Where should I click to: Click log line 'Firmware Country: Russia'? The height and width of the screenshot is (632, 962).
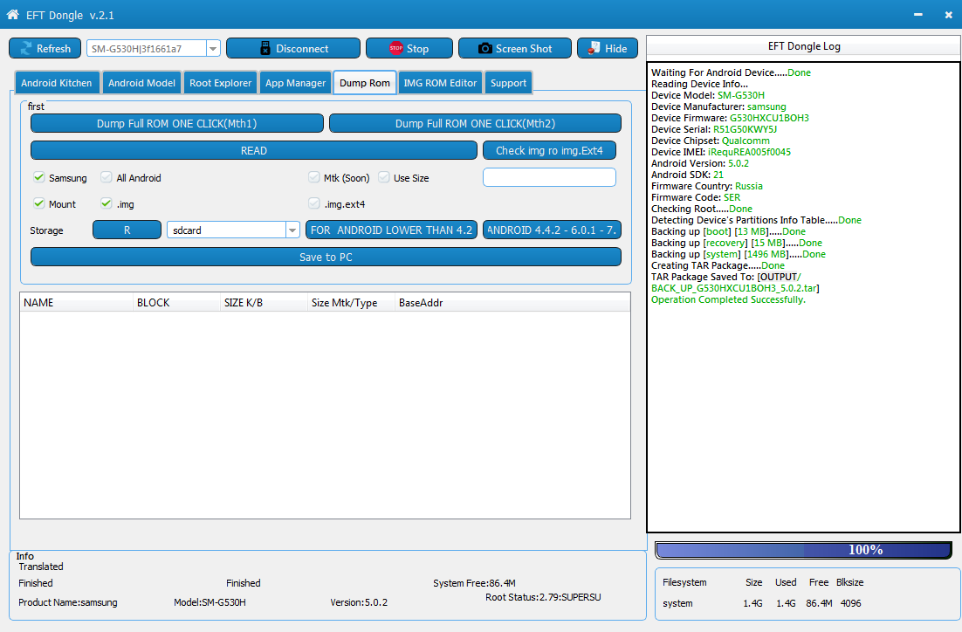coord(707,186)
